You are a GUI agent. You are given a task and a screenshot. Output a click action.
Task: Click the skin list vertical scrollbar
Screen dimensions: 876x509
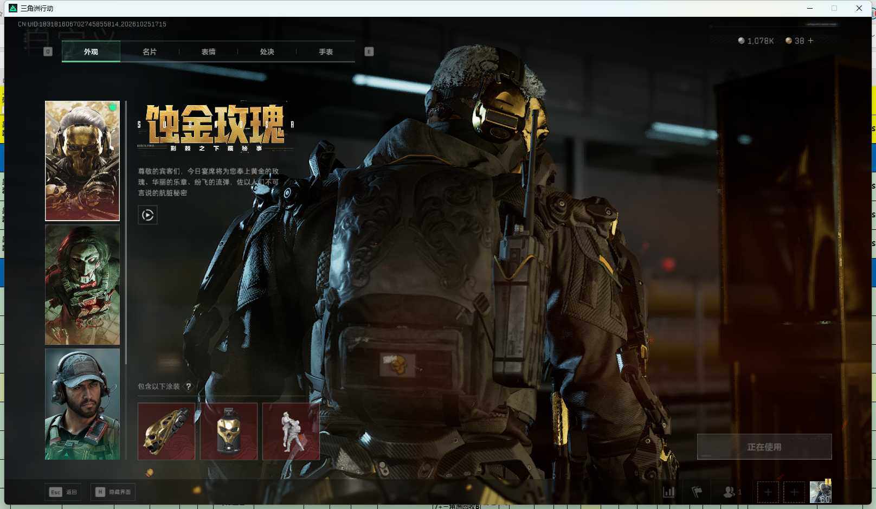pos(126,233)
